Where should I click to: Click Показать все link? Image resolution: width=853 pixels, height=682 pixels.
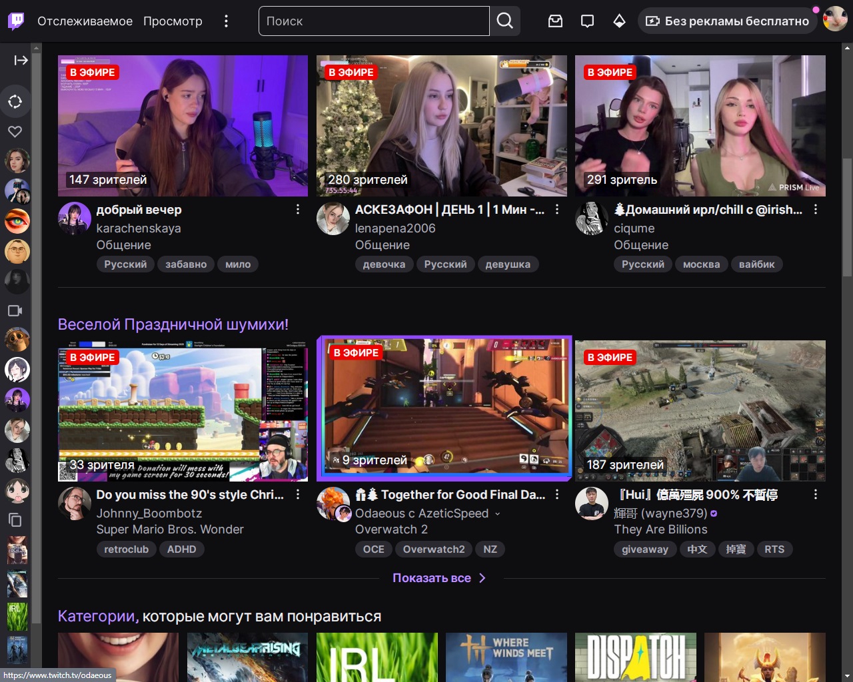(439, 578)
